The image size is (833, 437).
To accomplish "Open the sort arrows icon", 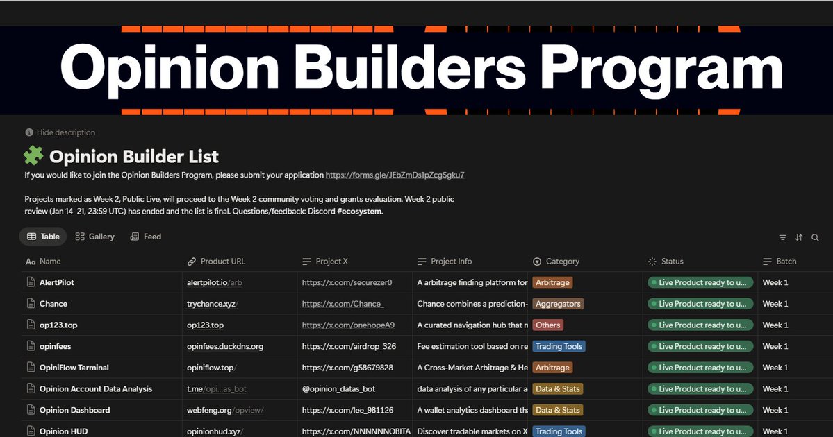I will (x=799, y=238).
